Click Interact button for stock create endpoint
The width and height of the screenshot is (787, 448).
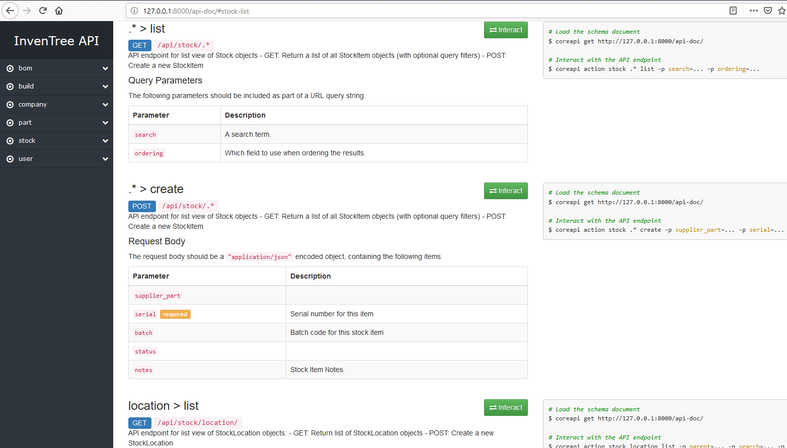506,191
